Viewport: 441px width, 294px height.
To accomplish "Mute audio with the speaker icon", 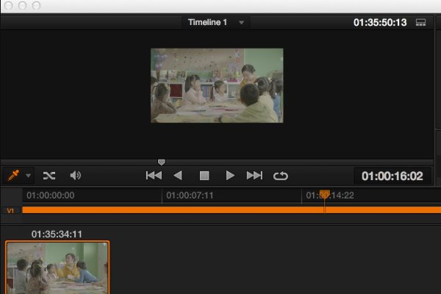I will [75, 176].
